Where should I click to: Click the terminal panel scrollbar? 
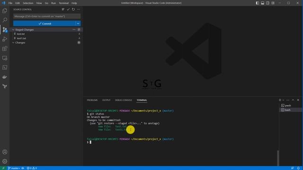click(x=278, y=158)
